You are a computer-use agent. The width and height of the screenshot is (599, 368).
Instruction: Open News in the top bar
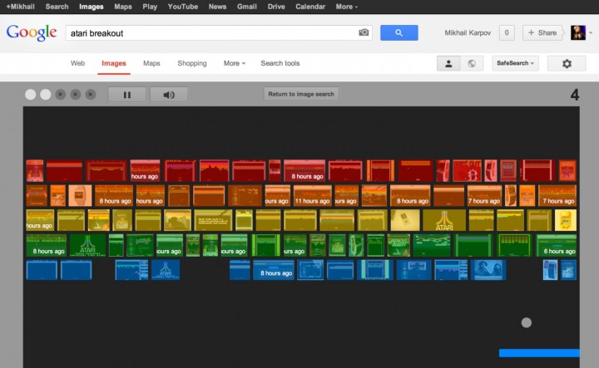click(x=217, y=7)
